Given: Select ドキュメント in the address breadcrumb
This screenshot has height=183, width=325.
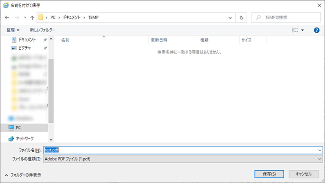Looking at the screenshot, I should (72, 18).
